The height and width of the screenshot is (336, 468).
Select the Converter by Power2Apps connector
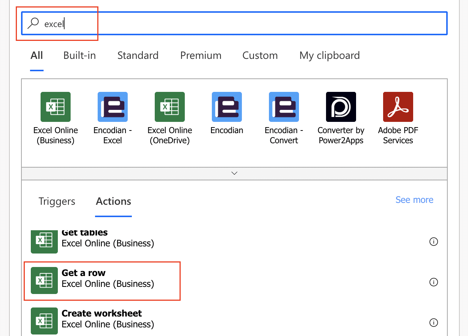[341, 107]
